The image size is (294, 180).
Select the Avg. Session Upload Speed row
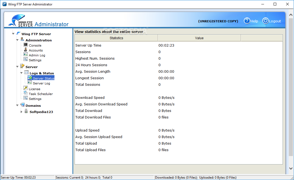[179, 137]
